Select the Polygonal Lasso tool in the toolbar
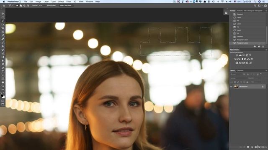The width and height of the screenshot is (268, 150). [x=3, y=21]
